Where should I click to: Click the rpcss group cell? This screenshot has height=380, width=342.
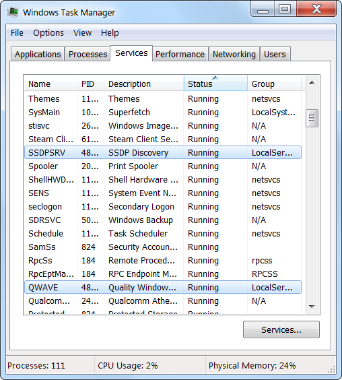(x=262, y=261)
